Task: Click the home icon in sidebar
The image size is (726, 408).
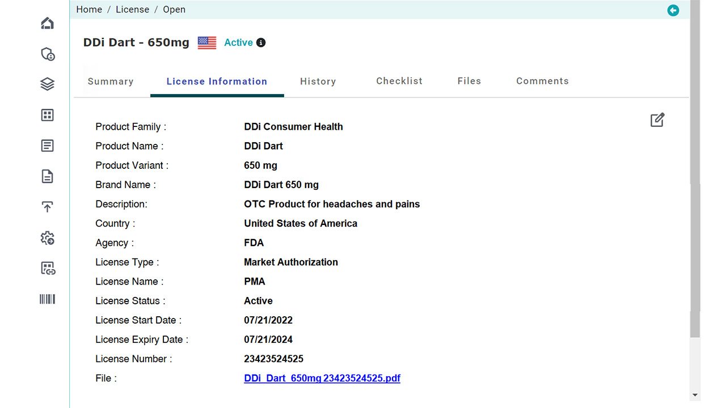Action: click(x=48, y=23)
